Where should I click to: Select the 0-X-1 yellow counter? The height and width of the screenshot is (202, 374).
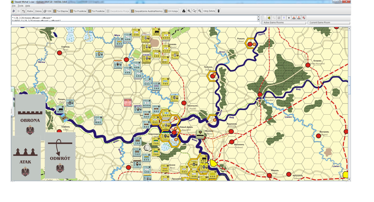[x=165, y=60]
